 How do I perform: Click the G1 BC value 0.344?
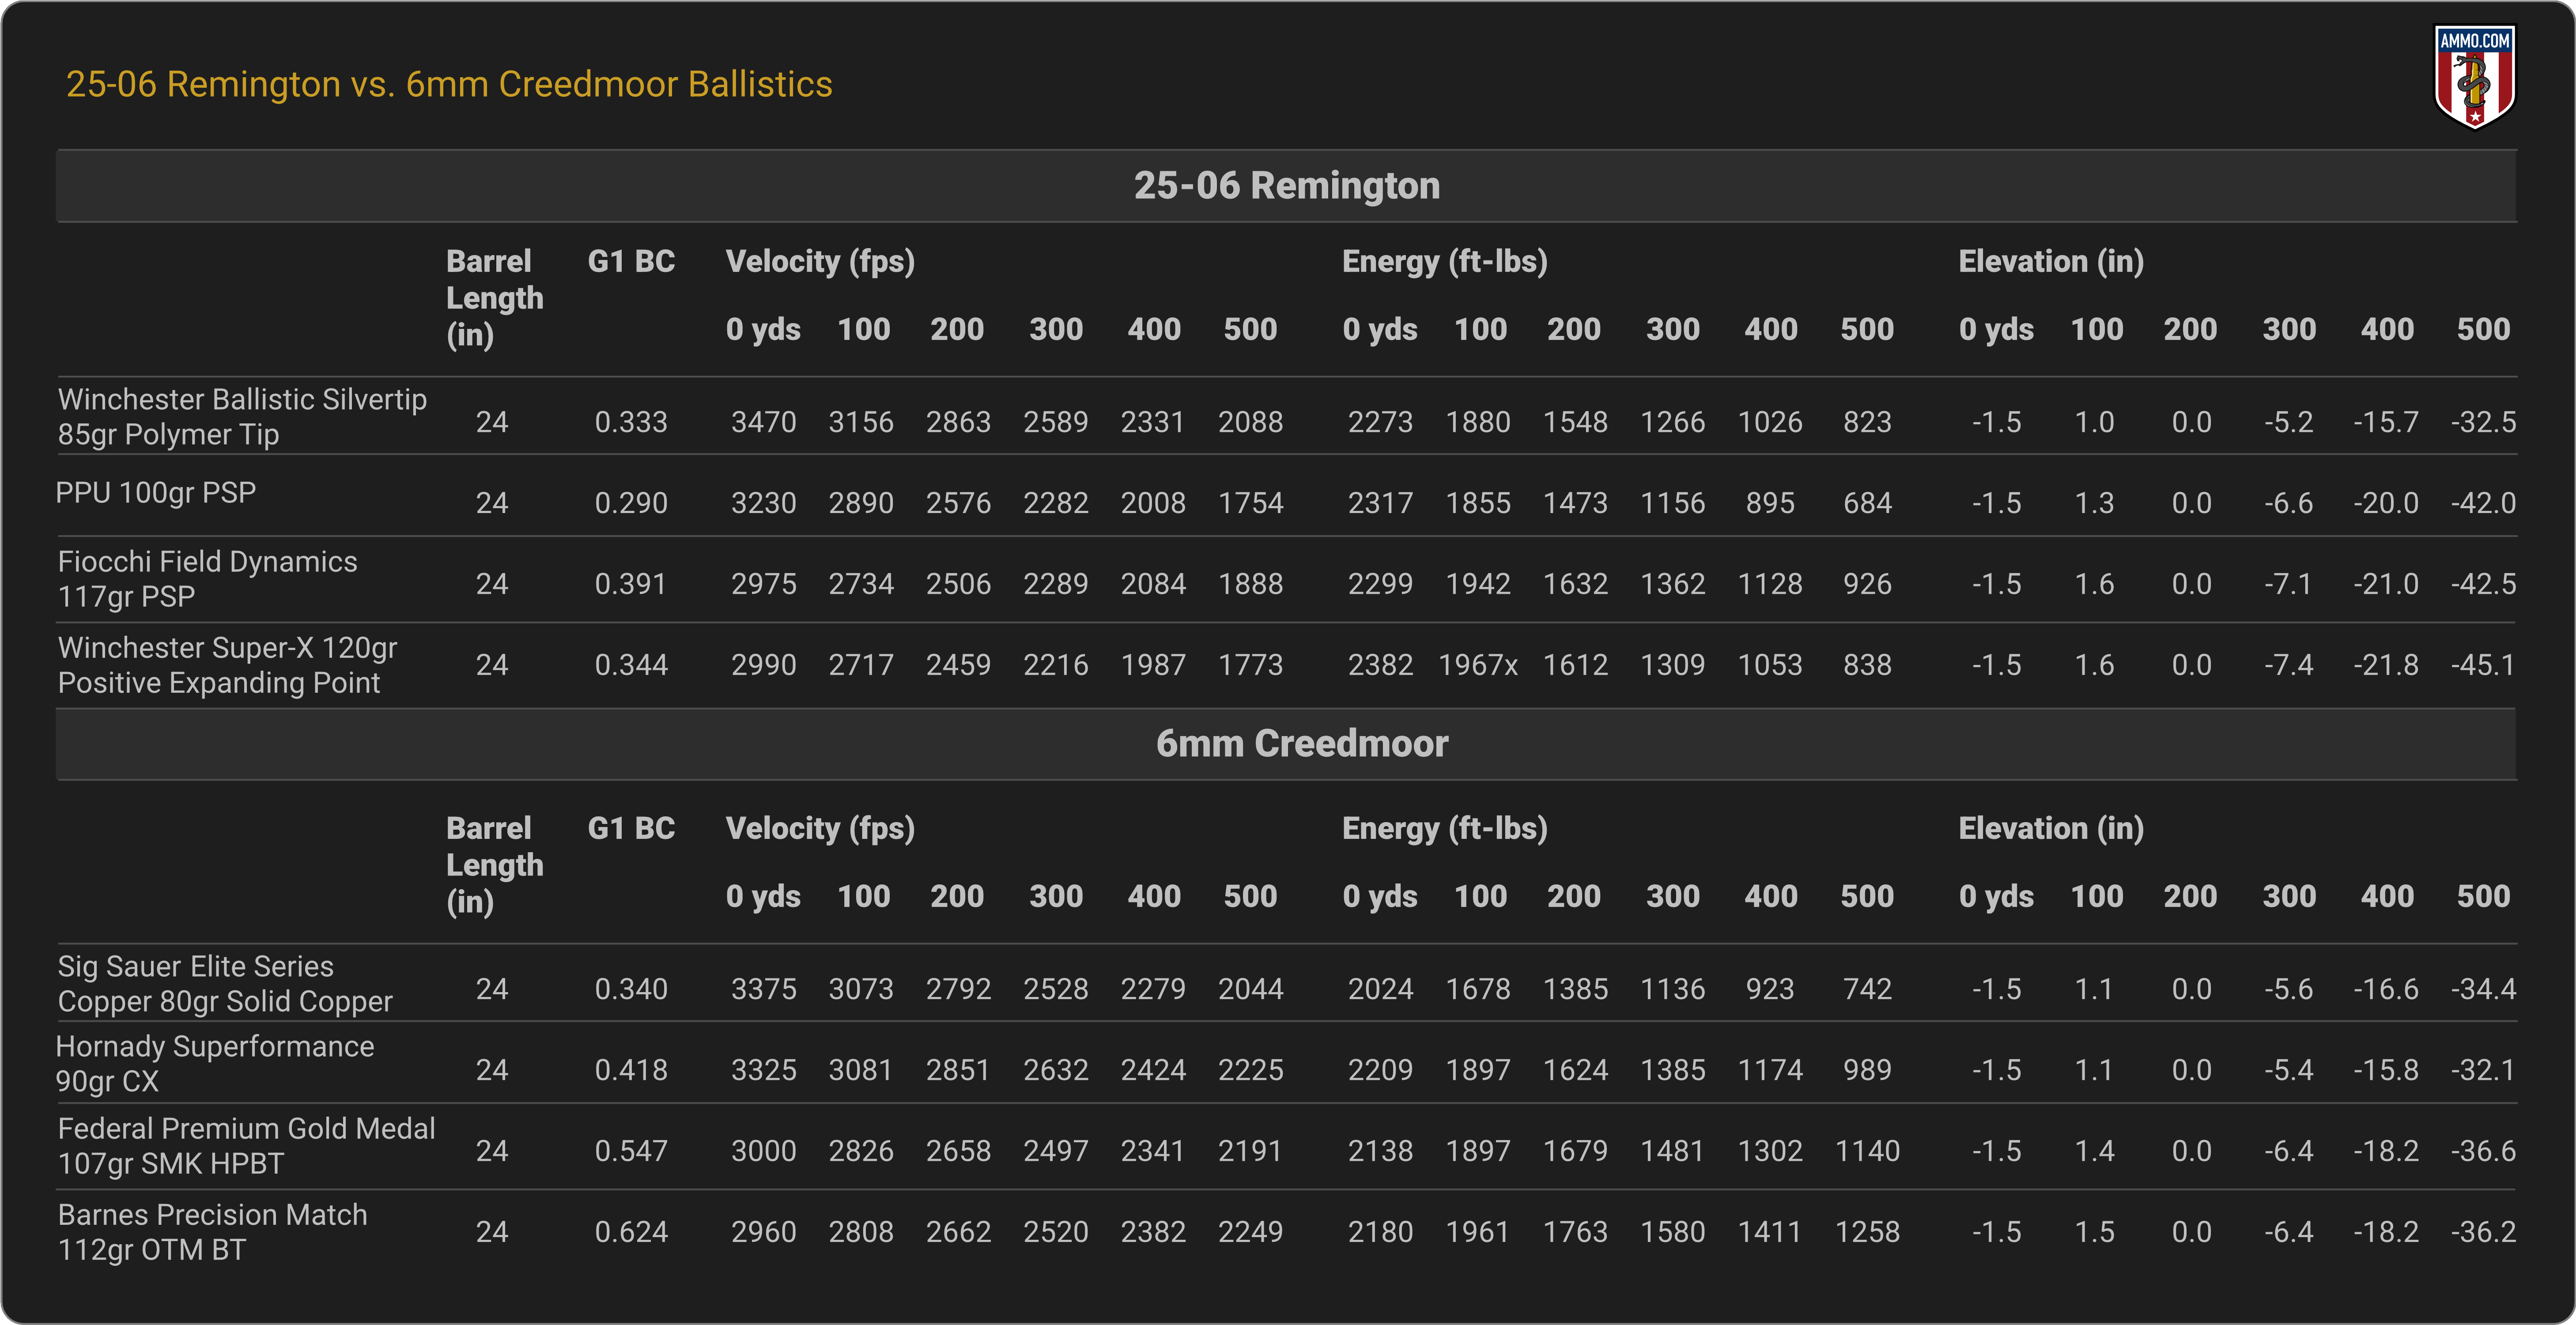[631, 665]
